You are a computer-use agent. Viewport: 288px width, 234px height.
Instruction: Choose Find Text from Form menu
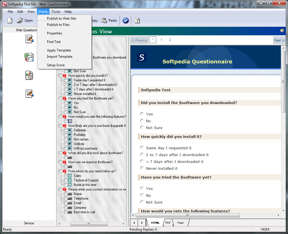pos(54,42)
